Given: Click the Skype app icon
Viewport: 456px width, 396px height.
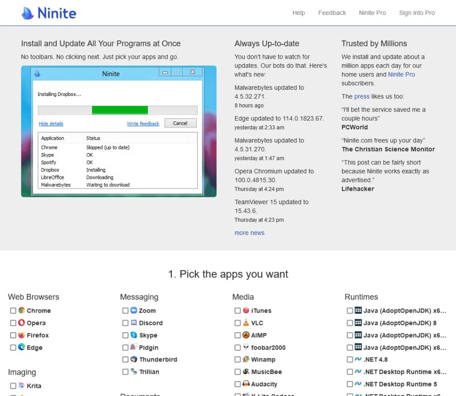Looking at the screenshot, I should (x=134, y=335).
